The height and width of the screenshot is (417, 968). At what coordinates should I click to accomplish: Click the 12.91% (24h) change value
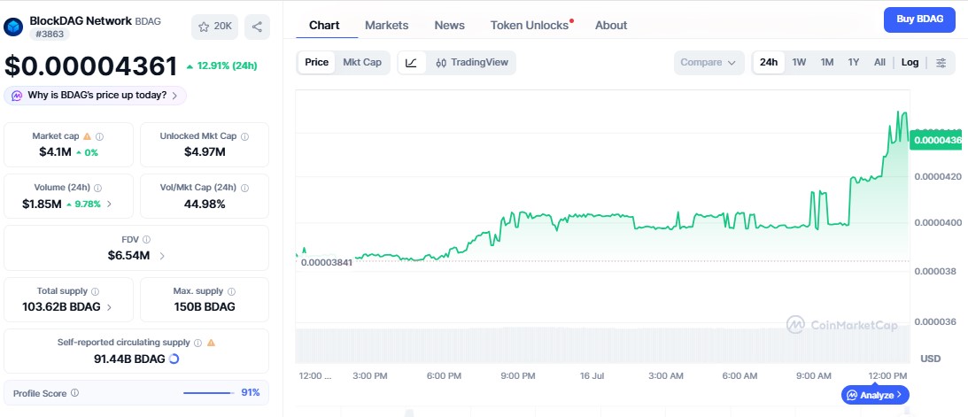point(221,66)
